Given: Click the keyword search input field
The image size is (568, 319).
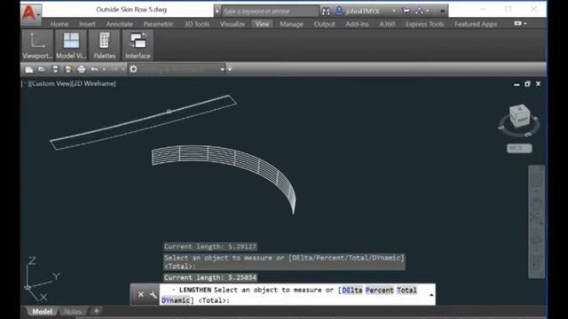Looking at the screenshot, I should coord(270,12).
